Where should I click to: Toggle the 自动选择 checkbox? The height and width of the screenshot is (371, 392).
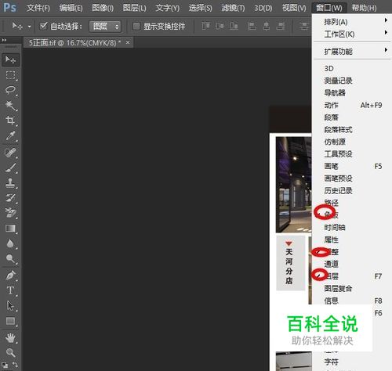click(x=43, y=26)
